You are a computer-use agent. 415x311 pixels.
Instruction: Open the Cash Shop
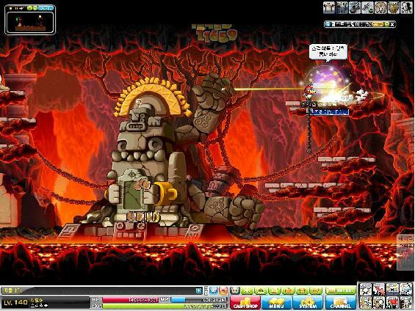click(x=245, y=302)
